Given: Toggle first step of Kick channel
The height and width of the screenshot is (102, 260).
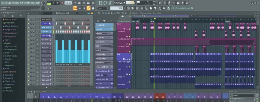Looking at the screenshot, I should [57, 24].
